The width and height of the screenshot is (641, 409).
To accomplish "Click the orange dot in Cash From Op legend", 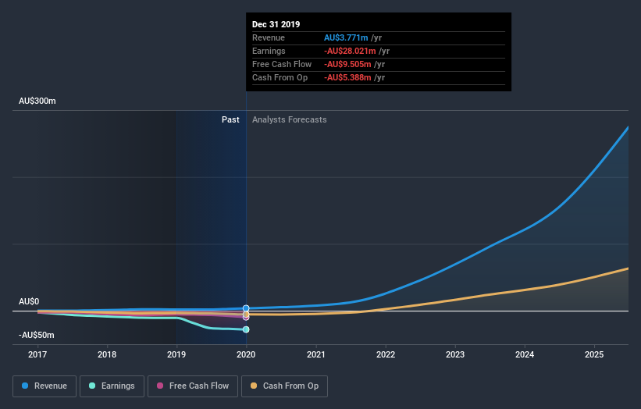I will pyautogui.click(x=254, y=386).
